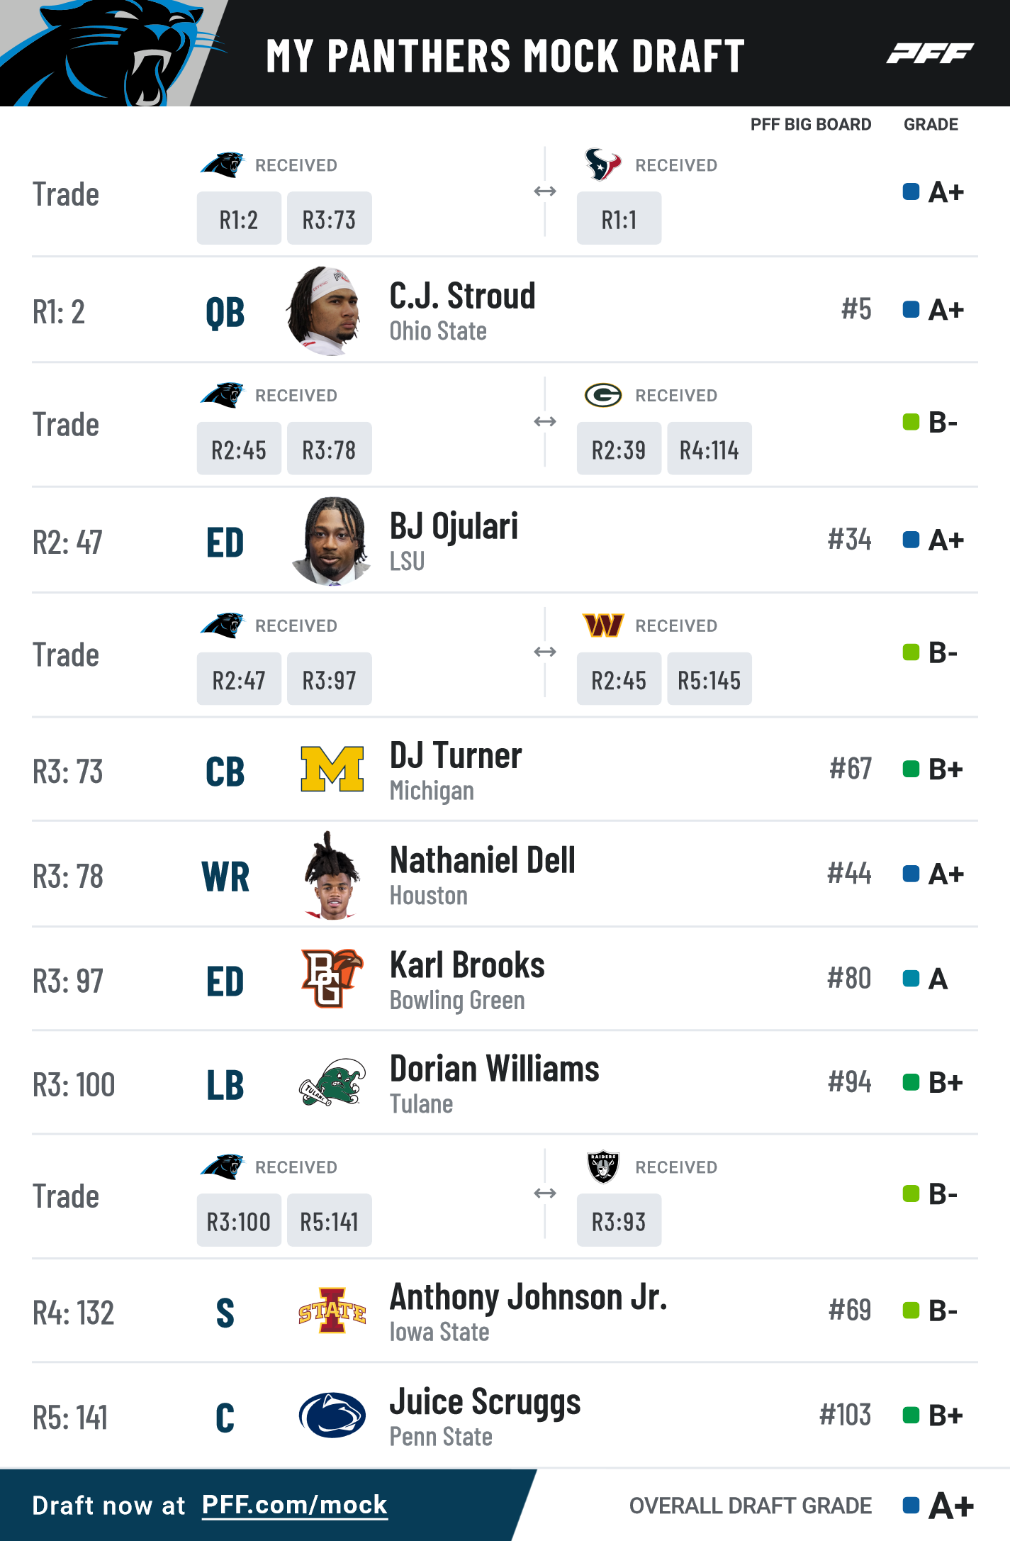Click the Washington Commanders logo

pyautogui.click(x=603, y=625)
